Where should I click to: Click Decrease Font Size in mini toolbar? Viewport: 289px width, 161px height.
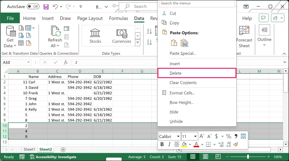210,136
